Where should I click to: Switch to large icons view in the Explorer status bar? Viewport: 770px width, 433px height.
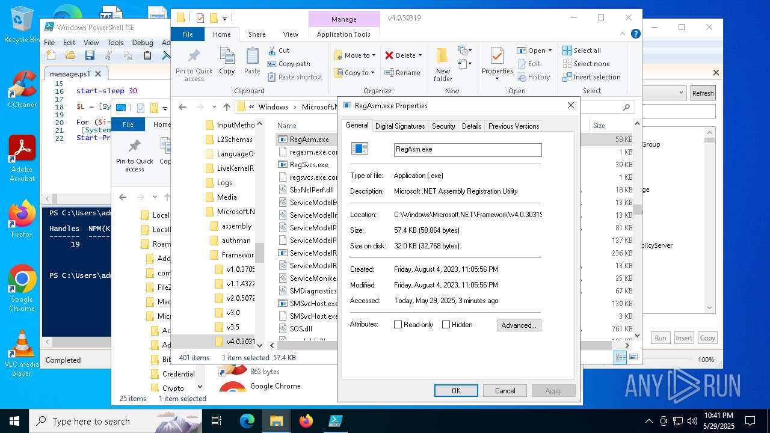pyautogui.click(x=633, y=357)
